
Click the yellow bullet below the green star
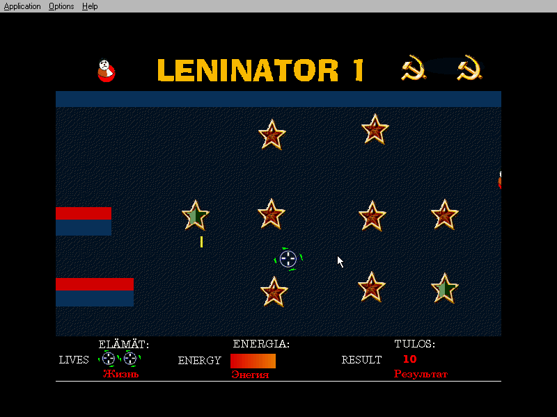click(201, 242)
